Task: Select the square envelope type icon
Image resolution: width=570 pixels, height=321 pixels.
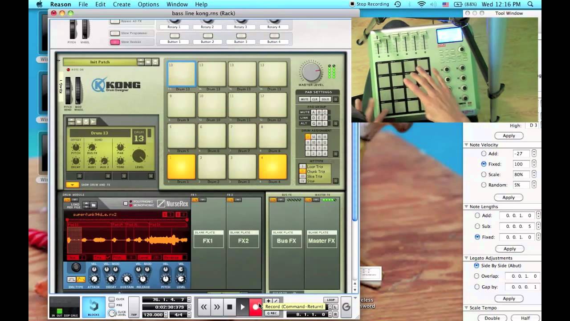Action: pos(72,280)
